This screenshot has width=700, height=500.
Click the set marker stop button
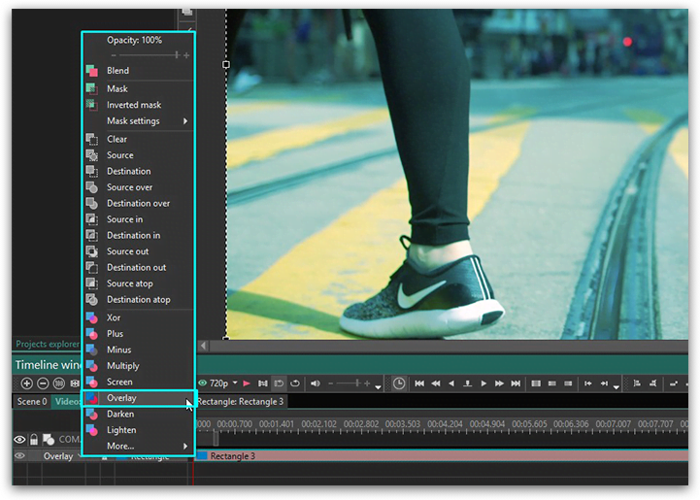tap(467, 383)
